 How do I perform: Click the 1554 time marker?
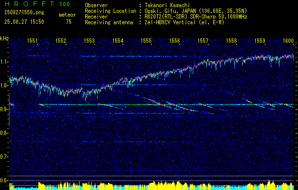[x=118, y=40]
